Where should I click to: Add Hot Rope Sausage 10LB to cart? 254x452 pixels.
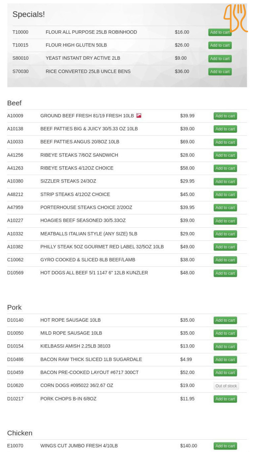tap(225, 320)
